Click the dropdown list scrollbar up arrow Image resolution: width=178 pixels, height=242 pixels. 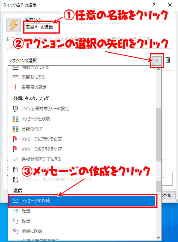pos(158,69)
